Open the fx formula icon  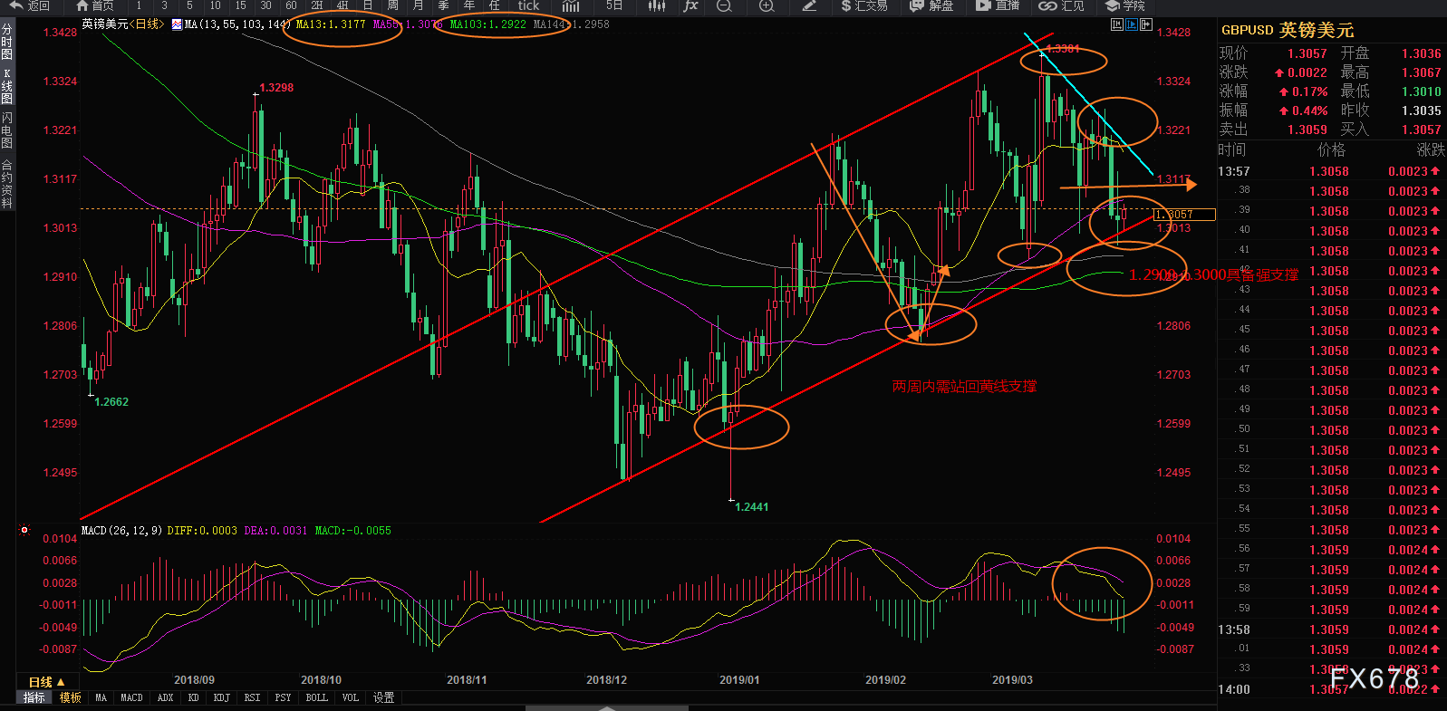tap(690, 5)
